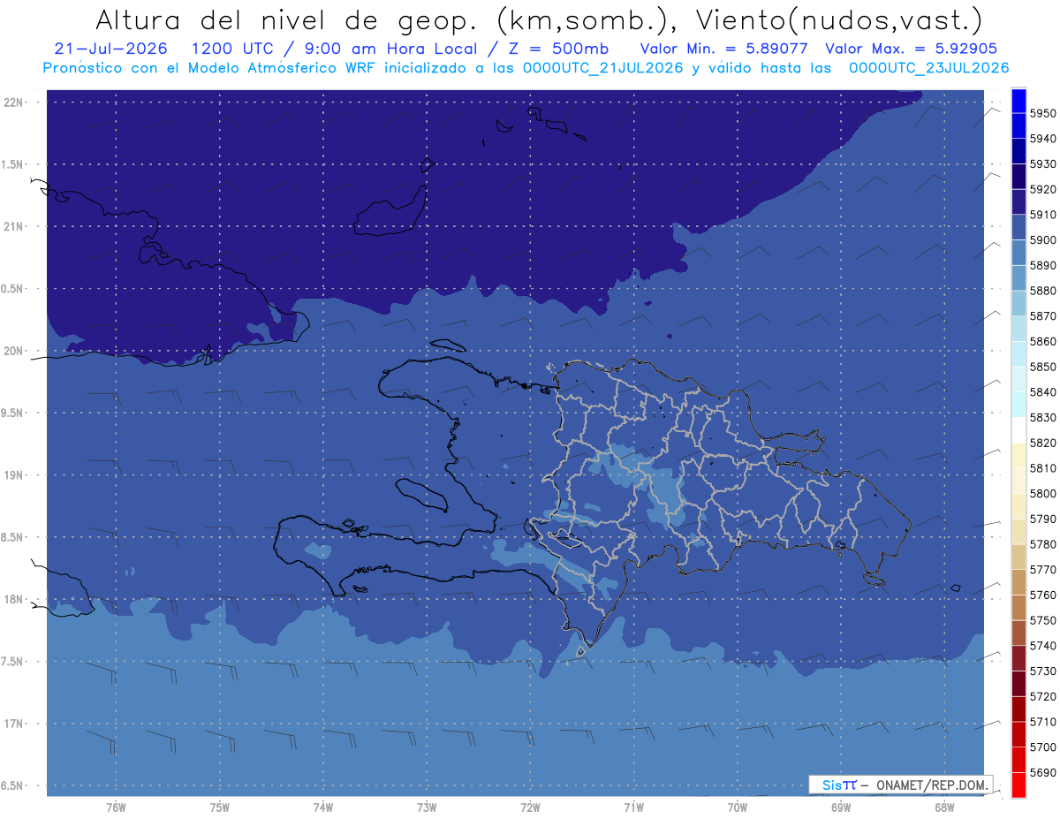Click the '9.5N' latitude label
Viewport: 1060px width, 819px height.
[13, 413]
